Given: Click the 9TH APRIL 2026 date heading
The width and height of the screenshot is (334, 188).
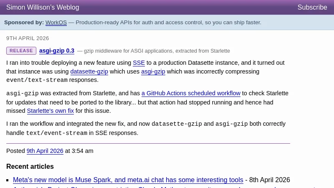Looking at the screenshot, I should tap(28, 38).
